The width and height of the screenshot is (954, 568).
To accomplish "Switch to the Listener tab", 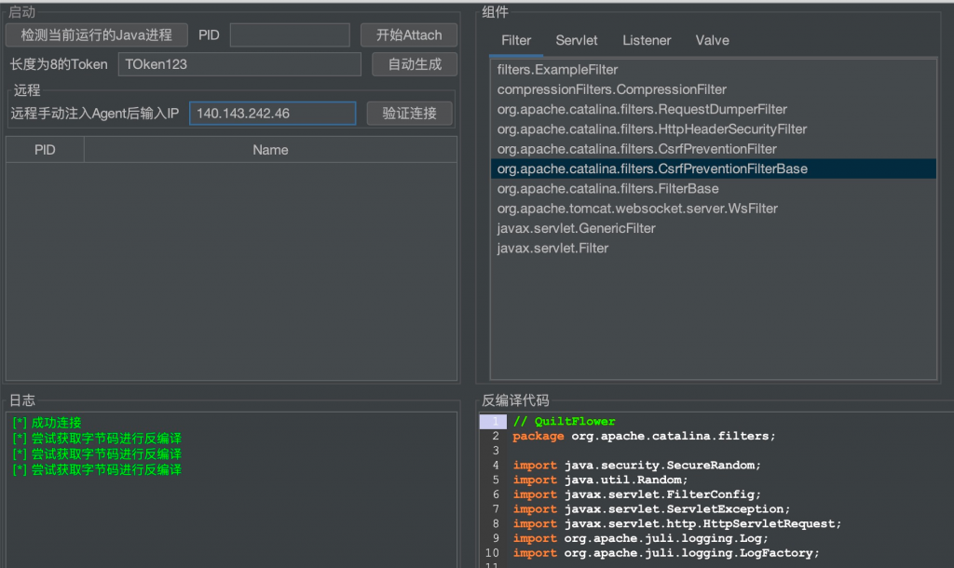I will point(647,40).
